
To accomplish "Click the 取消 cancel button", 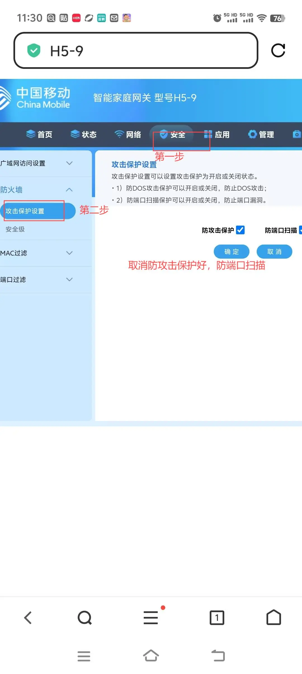I will tap(274, 252).
